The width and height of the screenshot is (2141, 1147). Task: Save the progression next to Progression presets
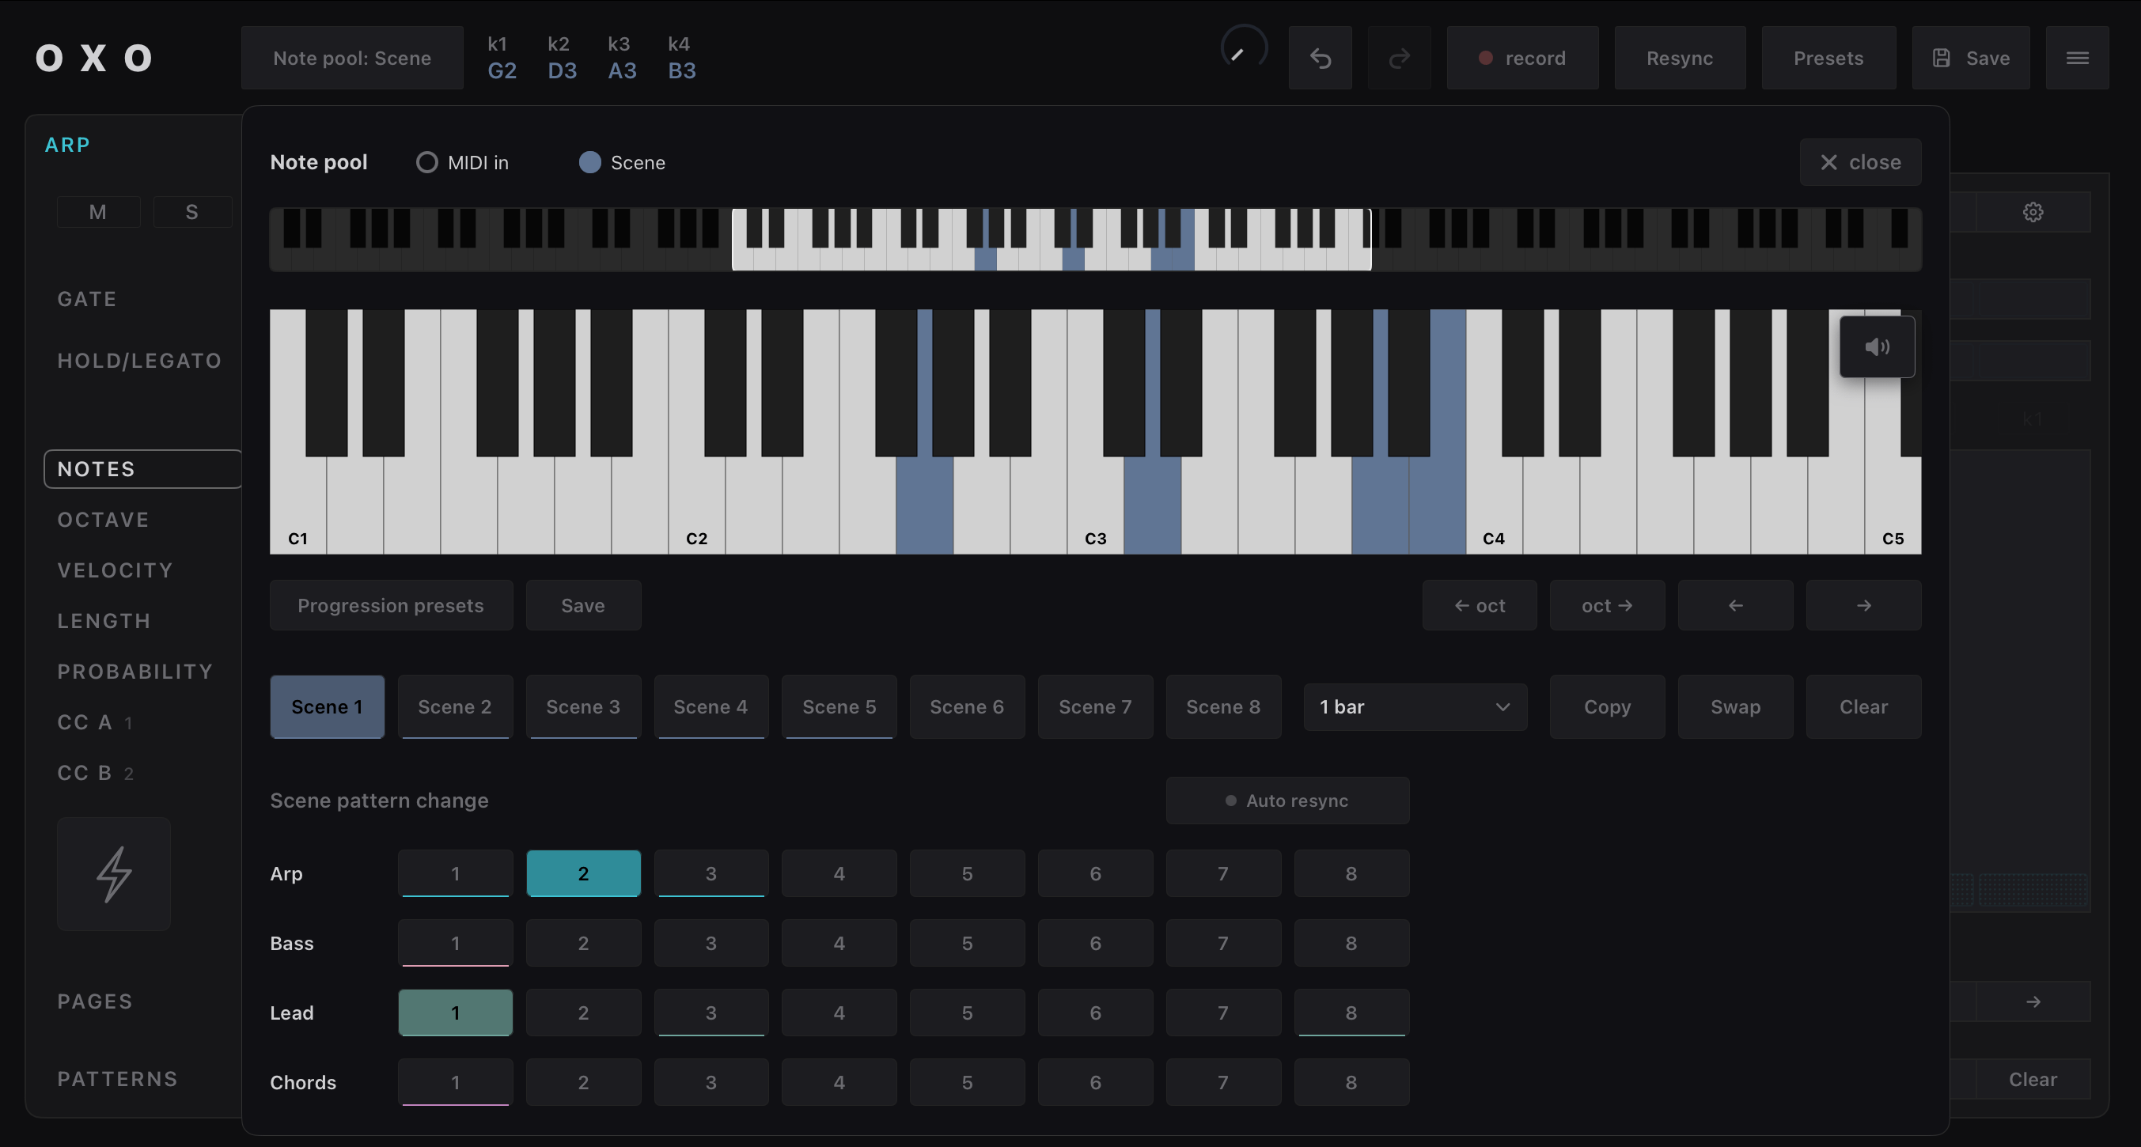click(x=583, y=605)
